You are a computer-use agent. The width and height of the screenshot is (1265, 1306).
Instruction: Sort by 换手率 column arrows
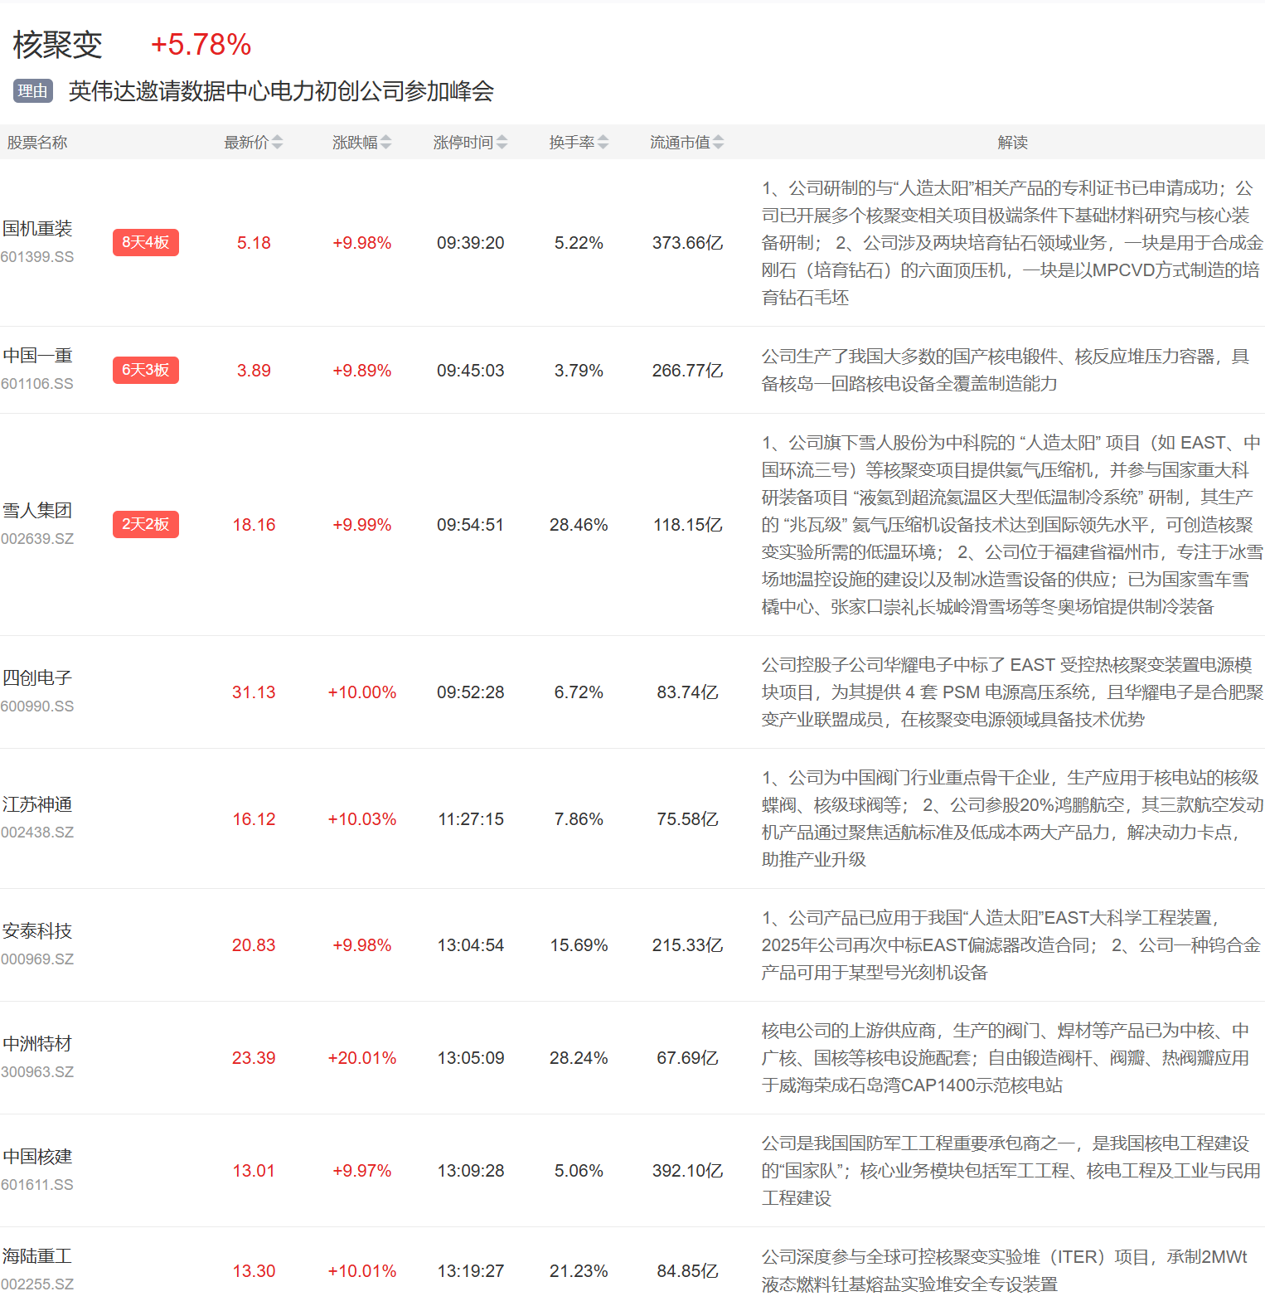click(x=603, y=143)
